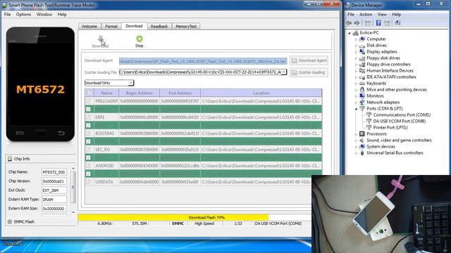Select the Evilica-PC computer icon
451x253 pixels.
(355, 33)
